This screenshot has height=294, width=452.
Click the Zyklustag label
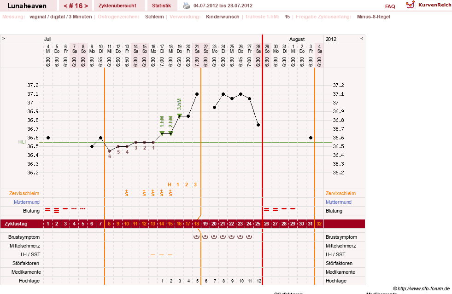(16, 224)
